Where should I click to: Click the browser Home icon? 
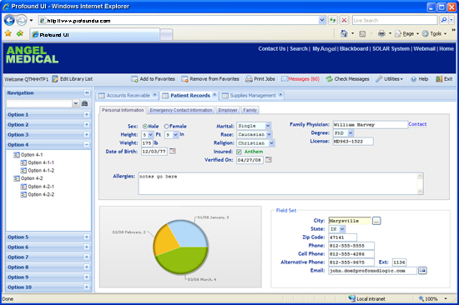click(344, 34)
